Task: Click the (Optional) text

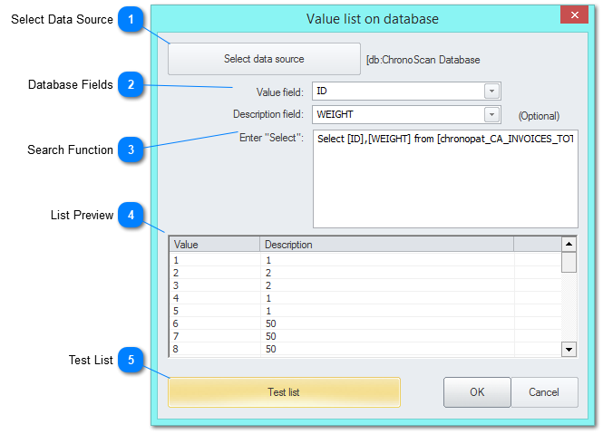Action: (539, 116)
